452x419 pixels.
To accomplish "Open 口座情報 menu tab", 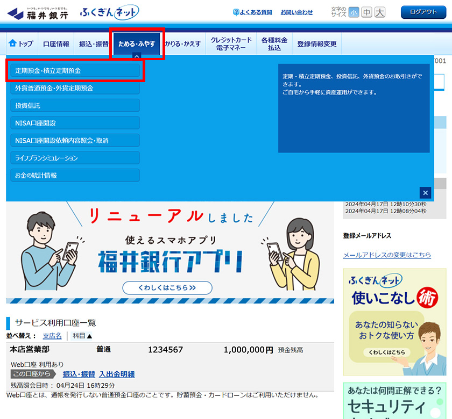I will 56,44.
